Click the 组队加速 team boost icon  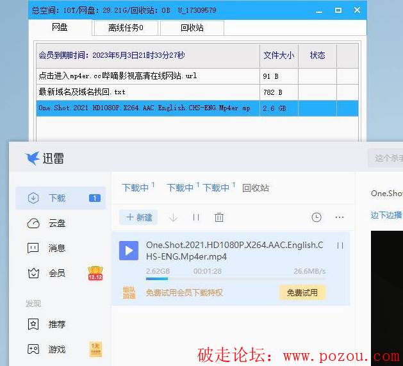pyautogui.click(x=129, y=293)
